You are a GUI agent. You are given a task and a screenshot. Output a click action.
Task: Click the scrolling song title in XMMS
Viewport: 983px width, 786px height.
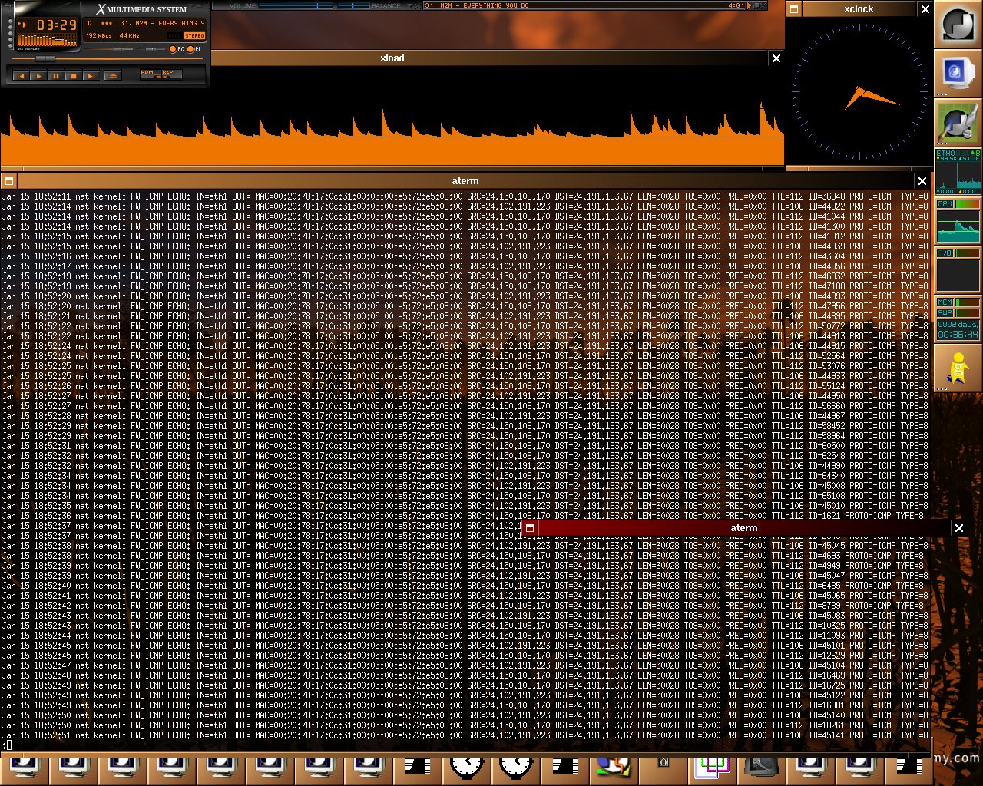pos(144,23)
